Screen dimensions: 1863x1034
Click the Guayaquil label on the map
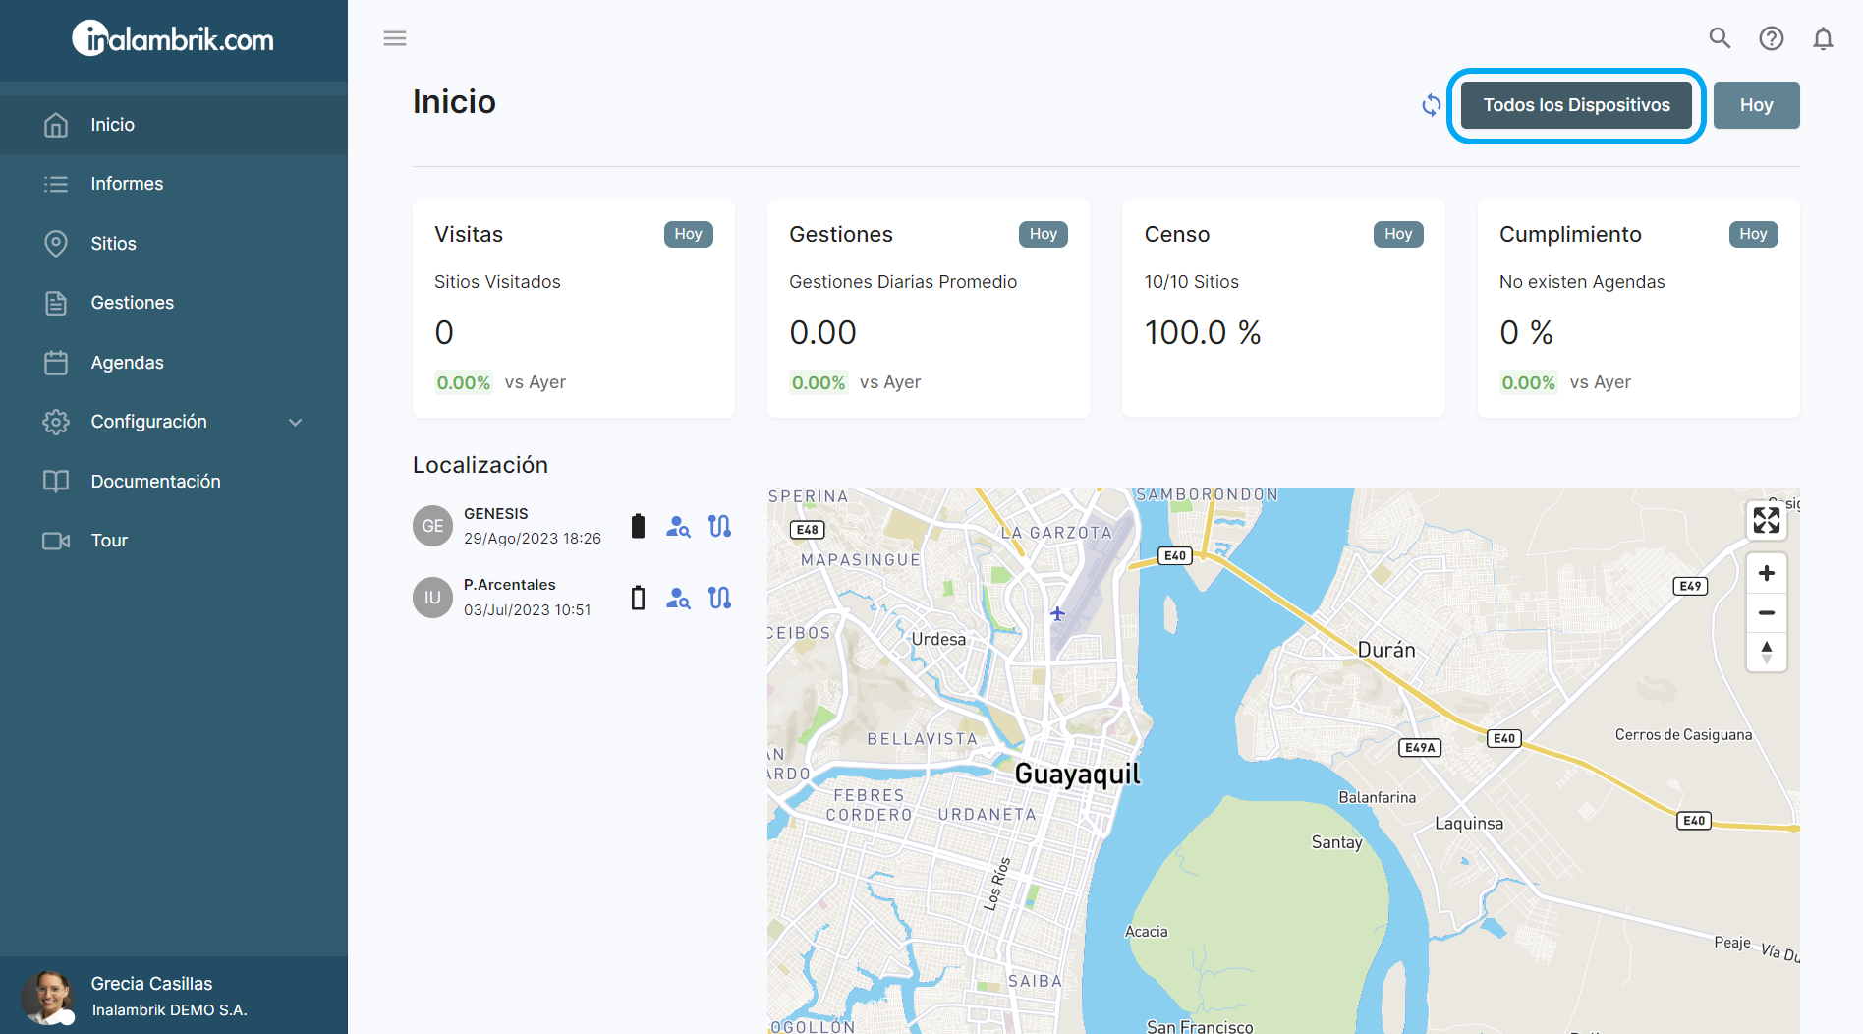(x=1077, y=775)
